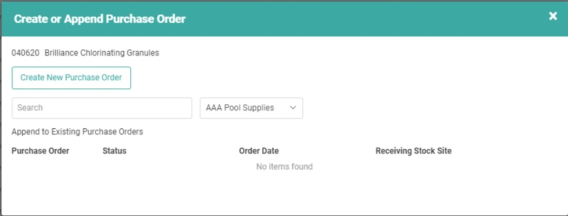Image resolution: width=568 pixels, height=216 pixels.
Task: Click the word "Append" in the dialog title
Action: pyautogui.click(x=81, y=19)
